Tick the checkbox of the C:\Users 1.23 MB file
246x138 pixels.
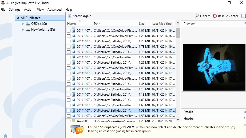point(69,36)
